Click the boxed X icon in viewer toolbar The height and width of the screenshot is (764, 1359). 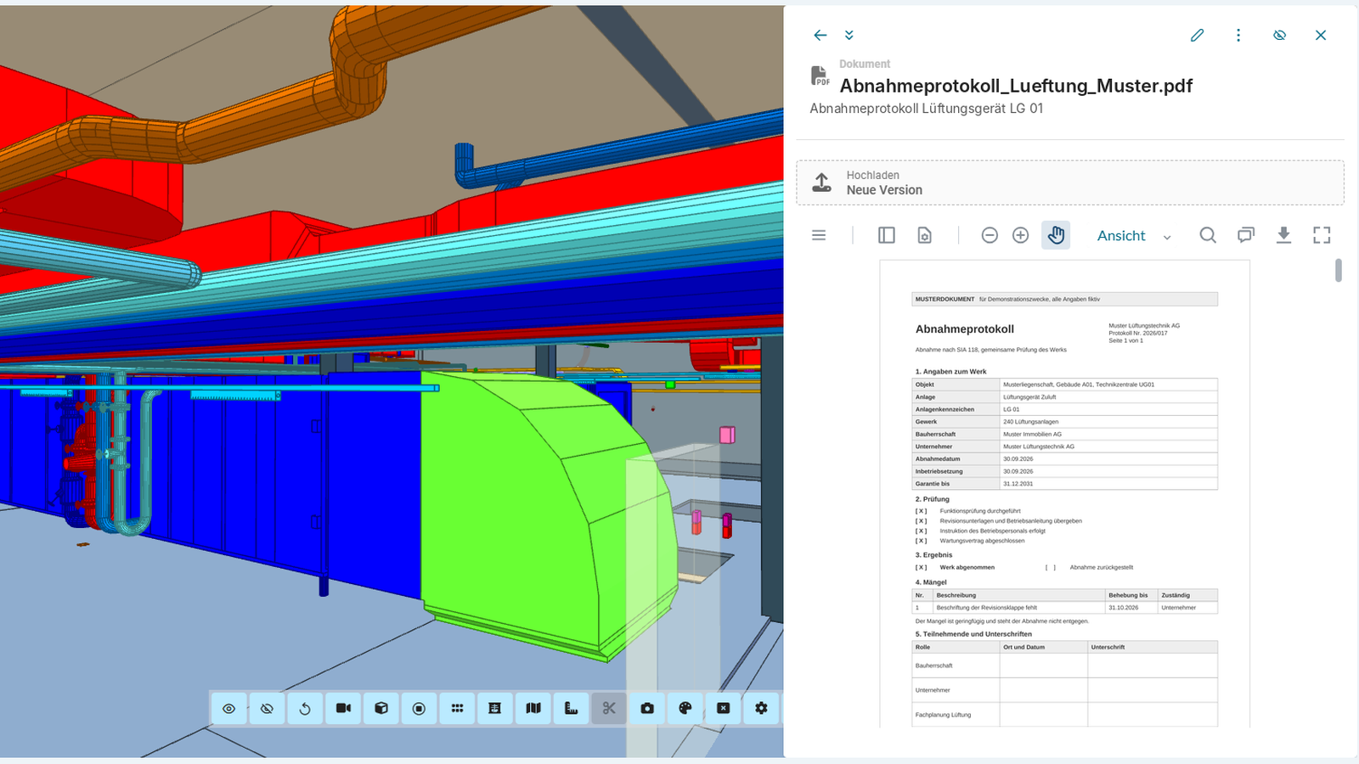click(x=723, y=708)
